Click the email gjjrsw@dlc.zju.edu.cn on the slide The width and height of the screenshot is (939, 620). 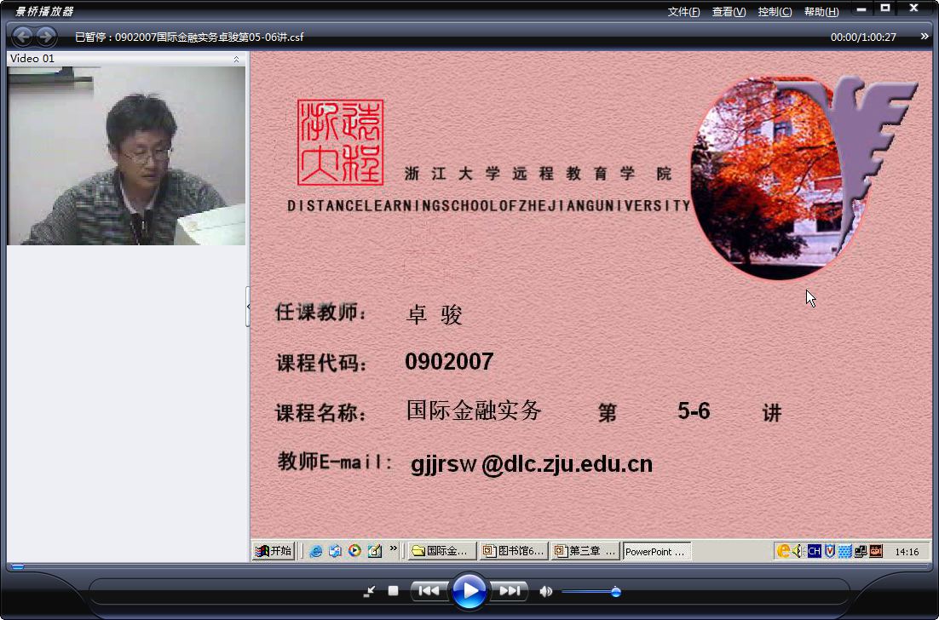click(532, 464)
